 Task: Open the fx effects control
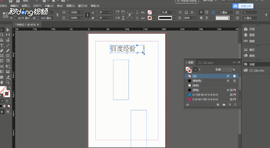[x=192, y=12]
